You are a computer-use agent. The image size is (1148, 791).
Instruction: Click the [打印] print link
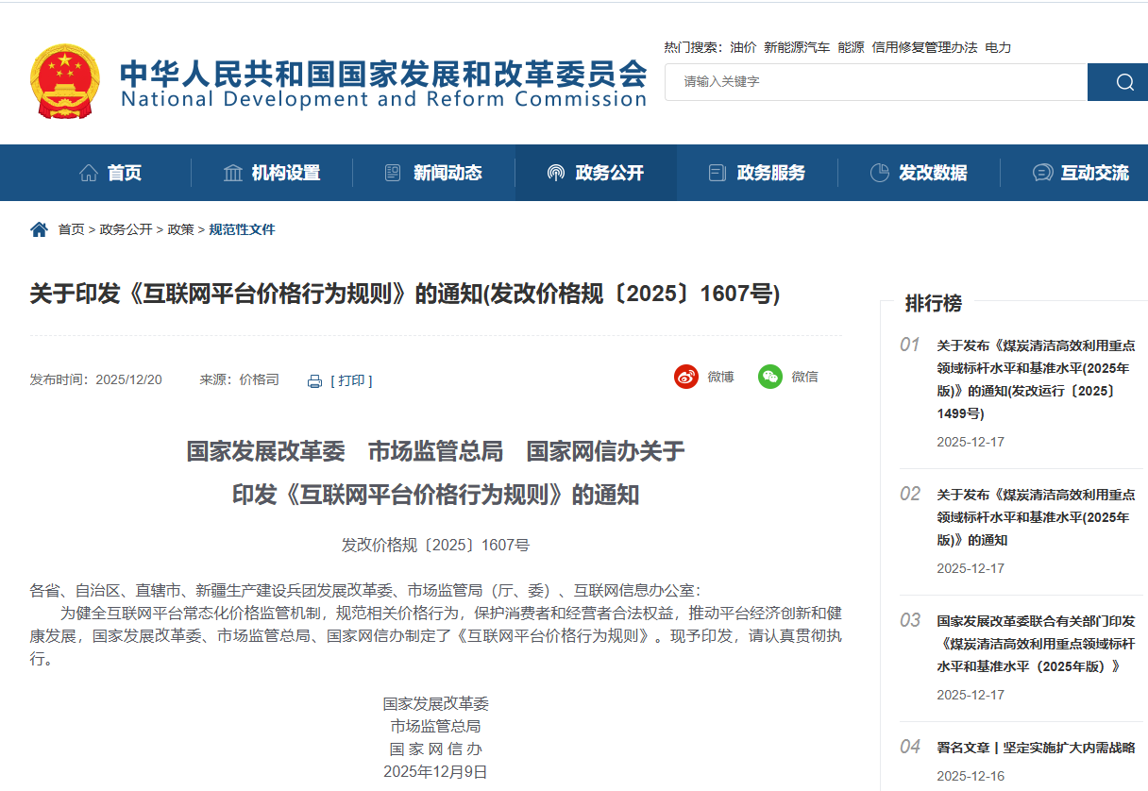(x=351, y=380)
